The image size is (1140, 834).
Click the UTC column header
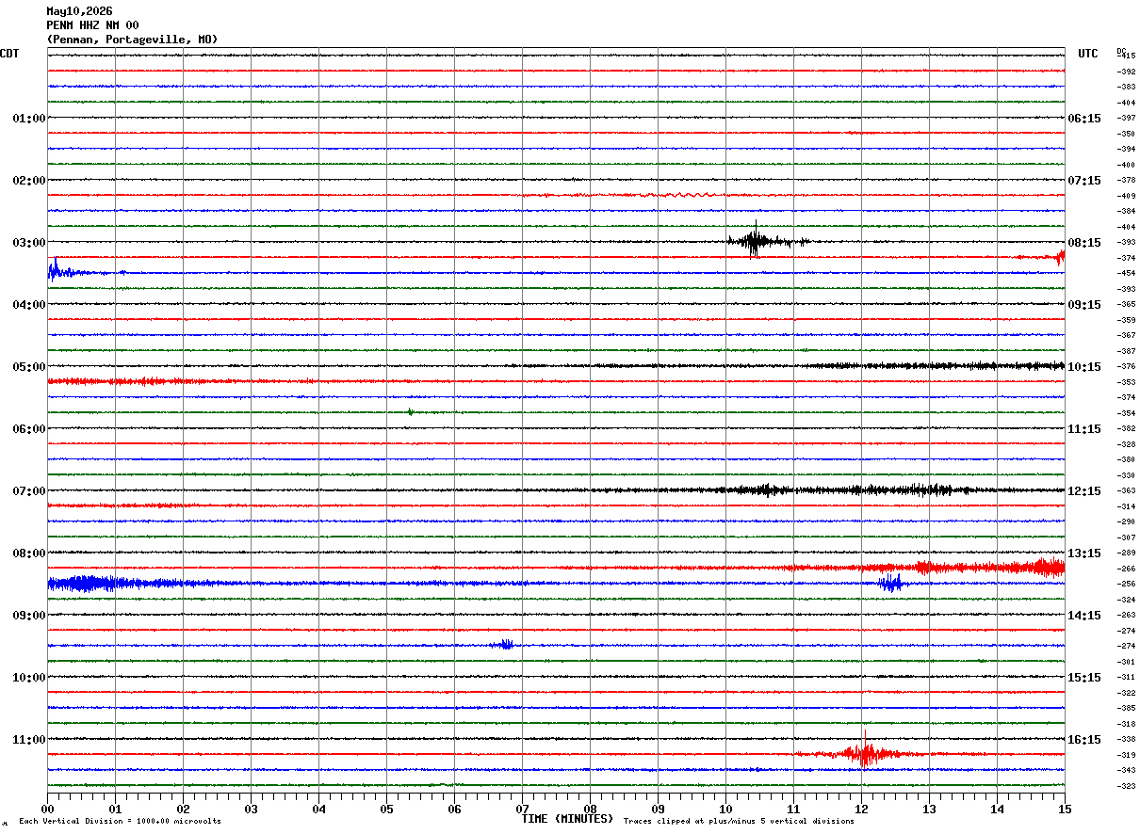1088,54
